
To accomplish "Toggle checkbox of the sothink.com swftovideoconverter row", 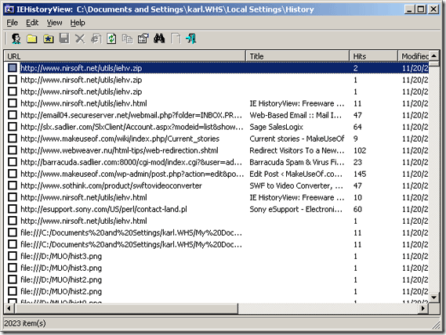I will [13, 186].
